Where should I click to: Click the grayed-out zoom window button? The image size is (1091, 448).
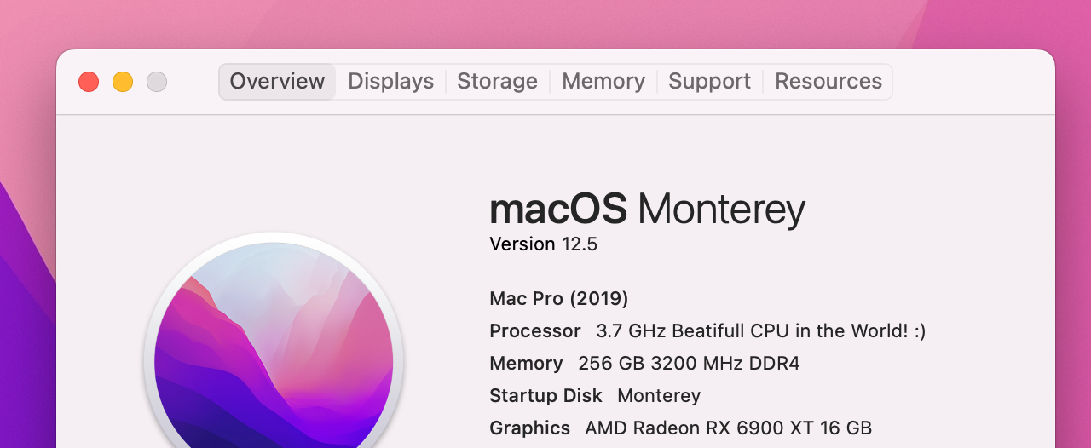(157, 82)
